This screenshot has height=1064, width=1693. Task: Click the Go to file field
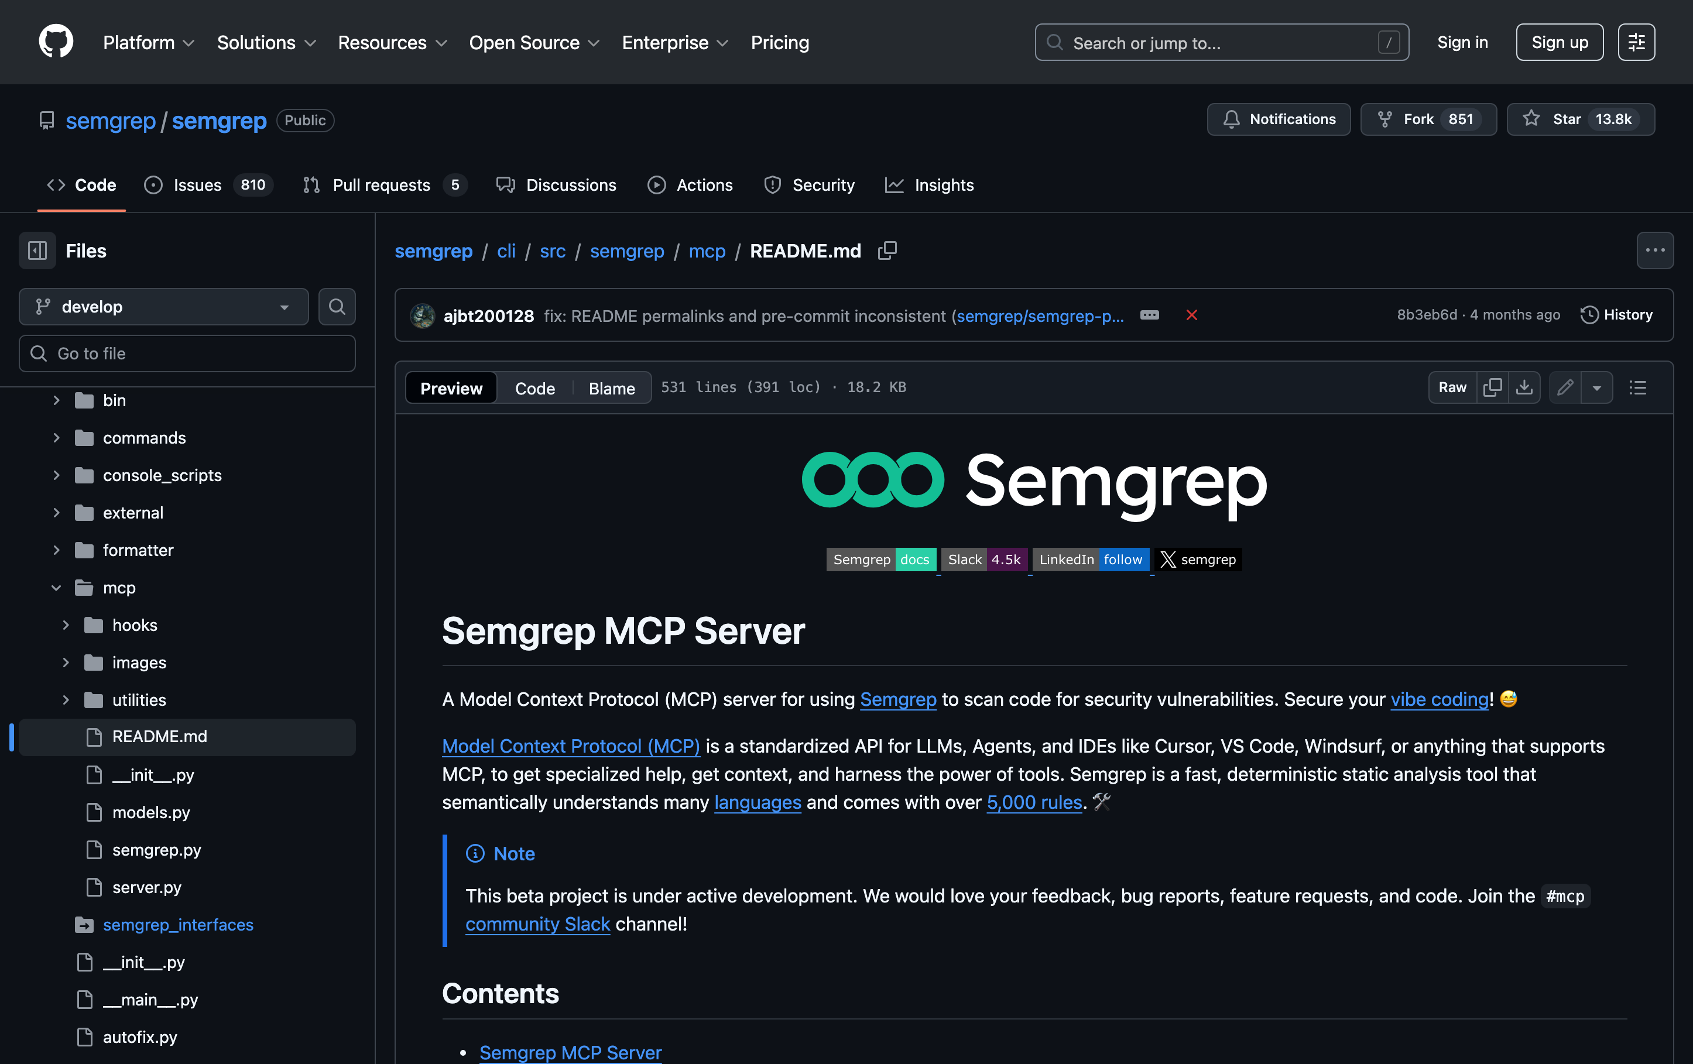point(187,353)
